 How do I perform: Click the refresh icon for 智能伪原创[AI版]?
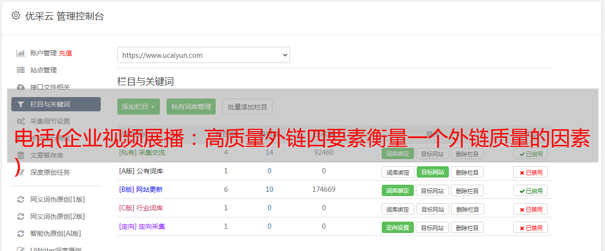pos(20,233)
